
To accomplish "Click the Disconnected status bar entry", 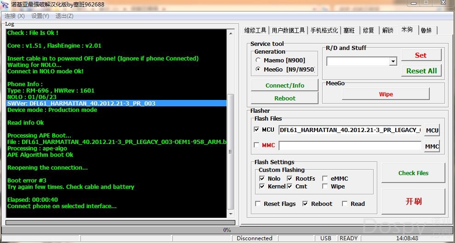I will point(255,238).
